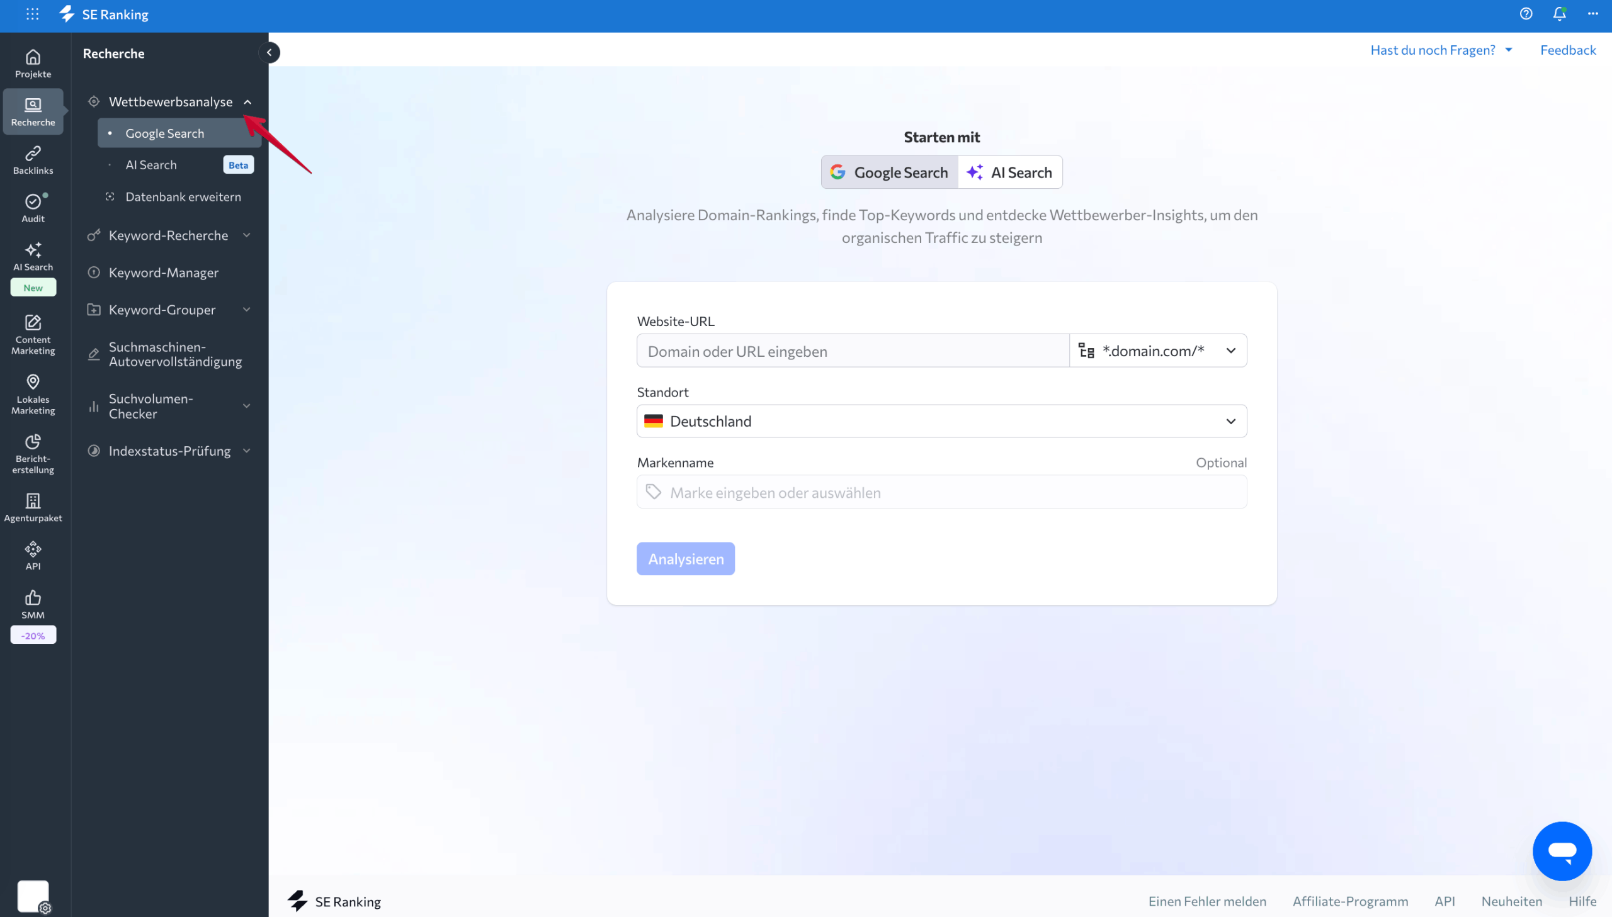Click the Analysieren button

[685, 559]
